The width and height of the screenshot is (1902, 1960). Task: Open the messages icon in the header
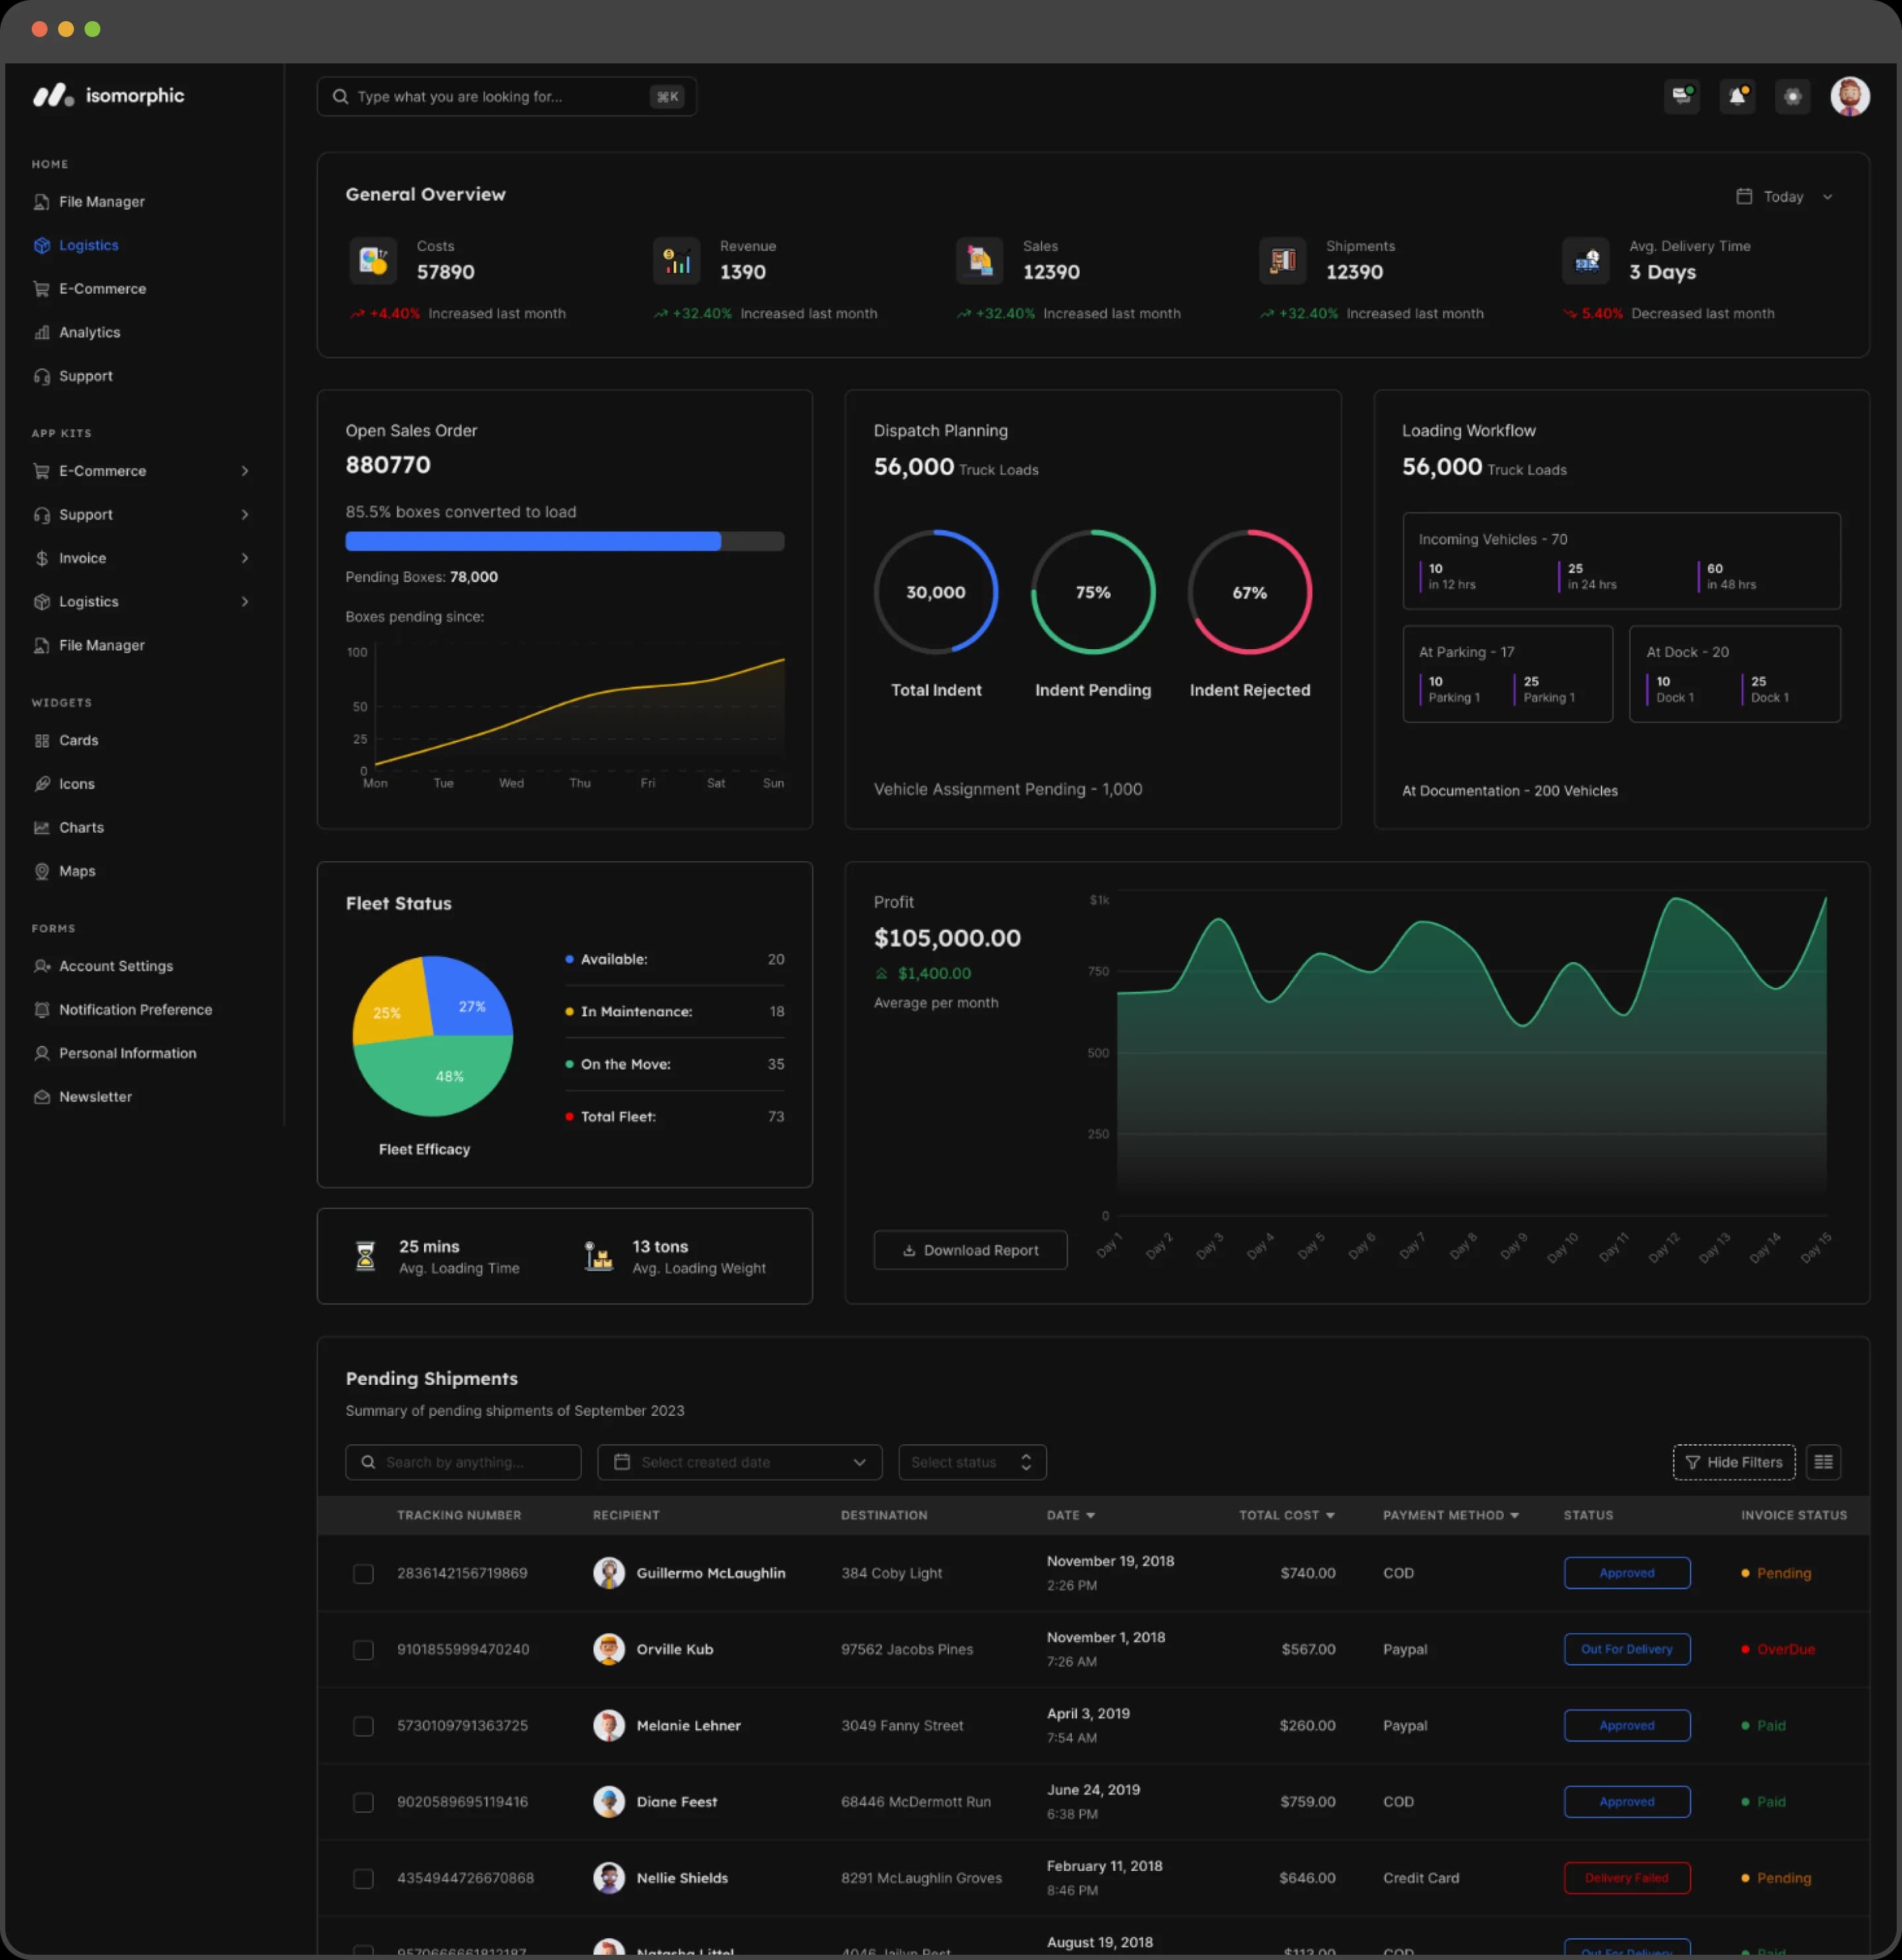coord(1681,96)
